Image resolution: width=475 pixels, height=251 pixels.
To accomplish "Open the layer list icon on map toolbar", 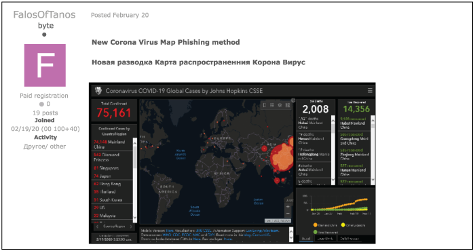I will pos(280,105).
